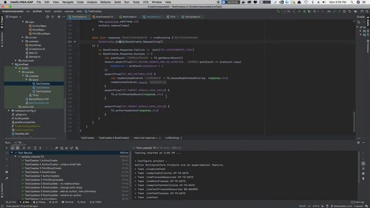Open Terminal tool window button
The height and width of the screenshot is (208, 370).
click(68, 202)
